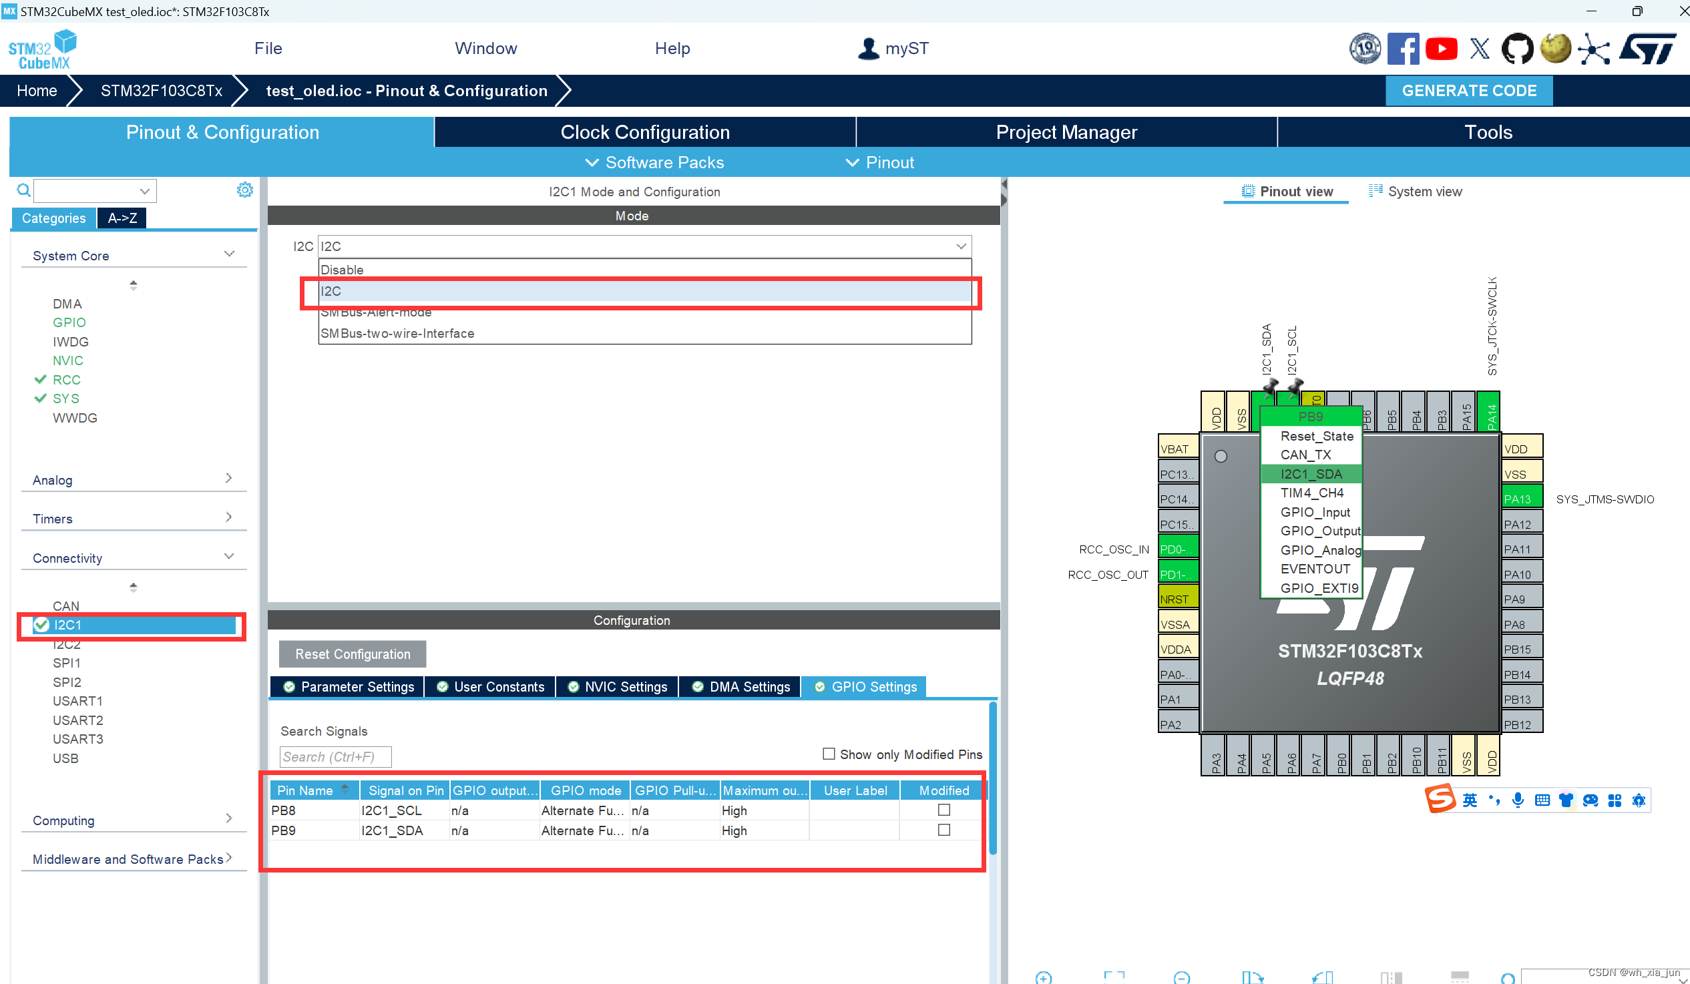Click the myST user icon
The image size is (1690, 984).
click(x=869, y=48)
